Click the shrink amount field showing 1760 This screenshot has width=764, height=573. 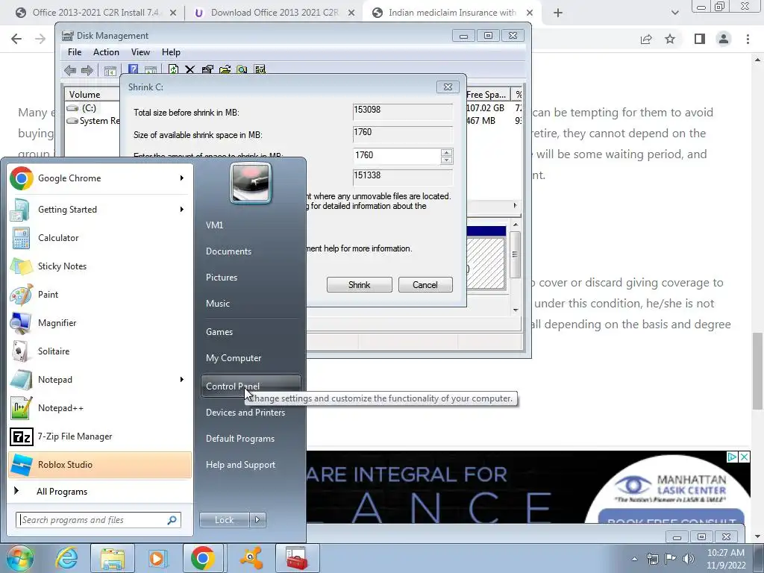(396, 155)
